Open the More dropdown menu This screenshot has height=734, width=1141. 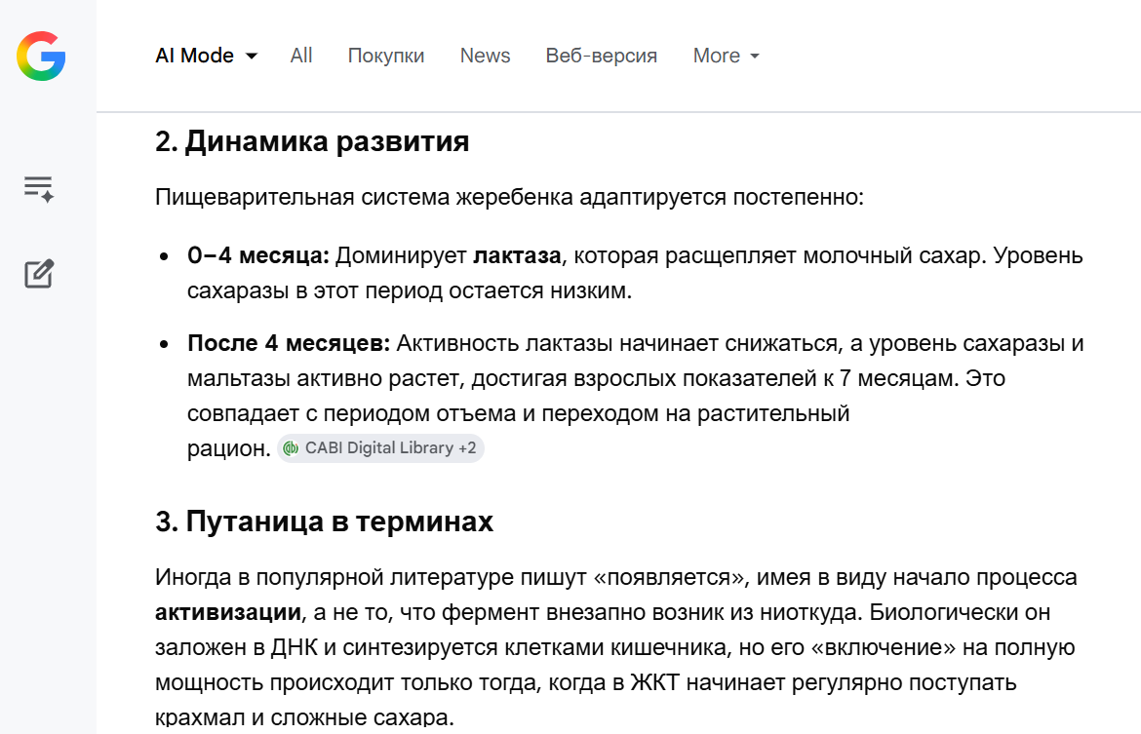click(x=726, y=56)
